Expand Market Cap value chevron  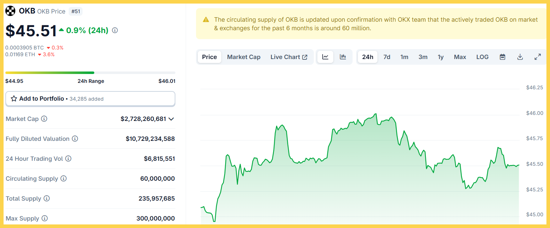[x=171, y=119]
